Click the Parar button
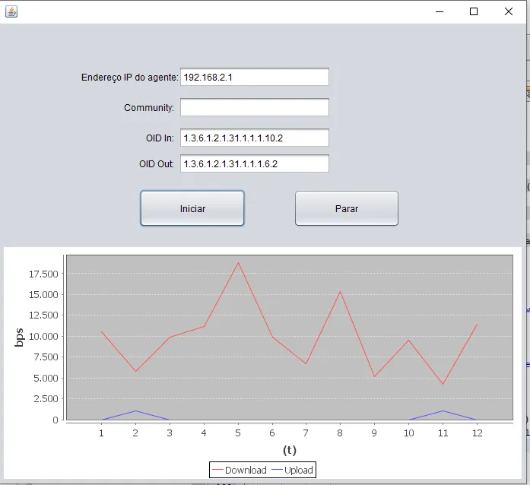530x485 pixels. [347, 208]
